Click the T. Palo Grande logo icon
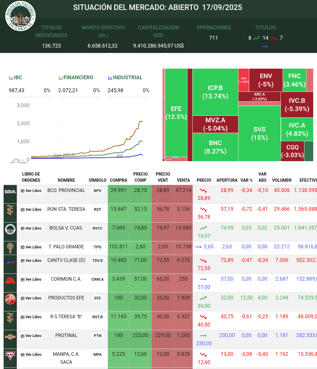This screenshot has width=317, height=369. (10, 248)
